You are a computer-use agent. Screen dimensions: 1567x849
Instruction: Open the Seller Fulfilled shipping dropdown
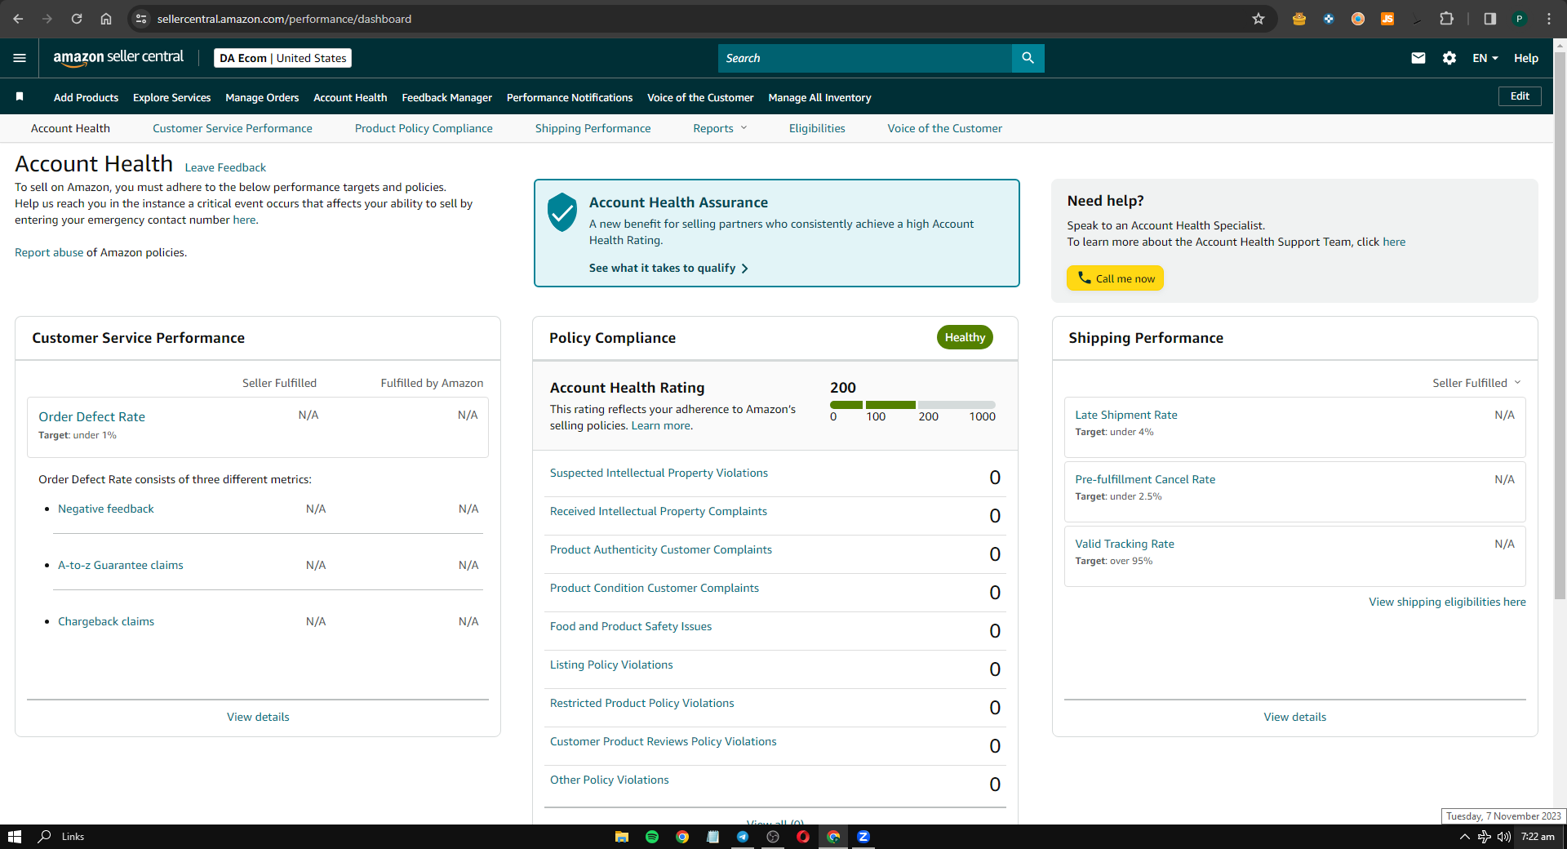(x=1476, y=383)
